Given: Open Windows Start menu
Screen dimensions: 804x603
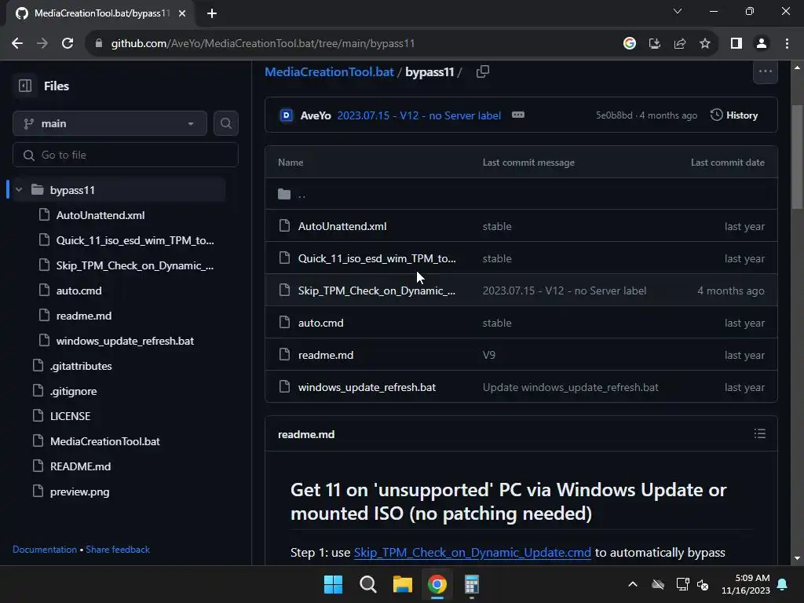Looking at the screenshot, I should [x=333, y=584].
